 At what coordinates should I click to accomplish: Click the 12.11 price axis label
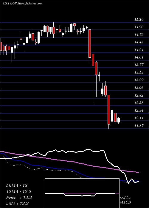[x=139, y=118]
